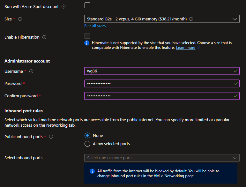The image size is (246, 187).
Task: Click blue info icon in Hibernate notice
Action: [x=87, y=43]
